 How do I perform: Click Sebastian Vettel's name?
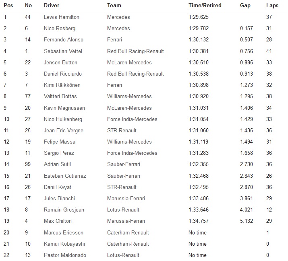[62, 51]
